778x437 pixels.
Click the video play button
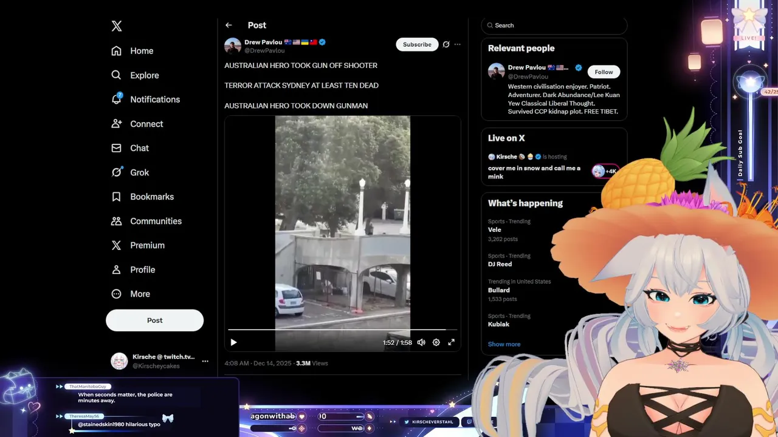[233, 342]
